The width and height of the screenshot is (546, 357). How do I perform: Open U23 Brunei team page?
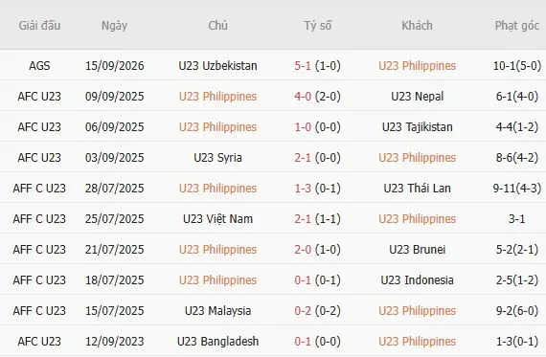[417, 249]
